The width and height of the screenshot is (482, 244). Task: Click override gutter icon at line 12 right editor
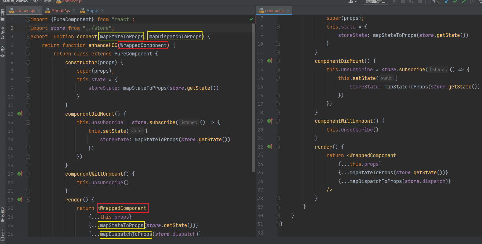coord(270,61)
